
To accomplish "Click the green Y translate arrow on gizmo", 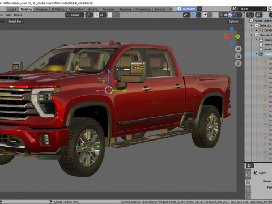I will click(x=125, y=91).
